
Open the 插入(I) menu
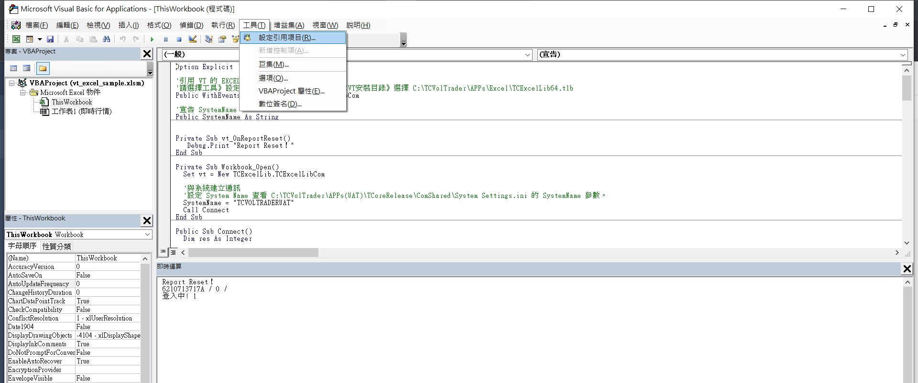129,25
